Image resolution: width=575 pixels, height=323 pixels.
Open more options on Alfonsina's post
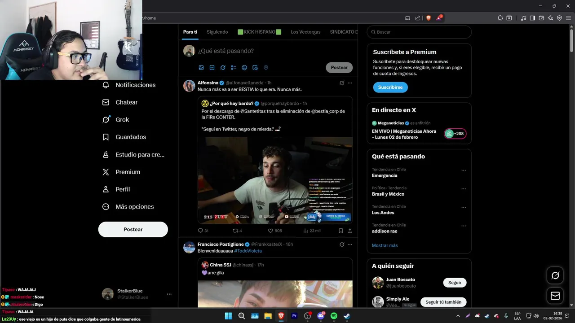point(350,83)
